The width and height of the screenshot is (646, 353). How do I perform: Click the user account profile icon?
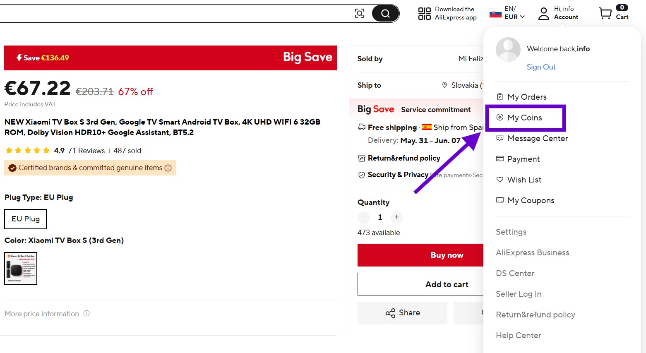point(543,13)
